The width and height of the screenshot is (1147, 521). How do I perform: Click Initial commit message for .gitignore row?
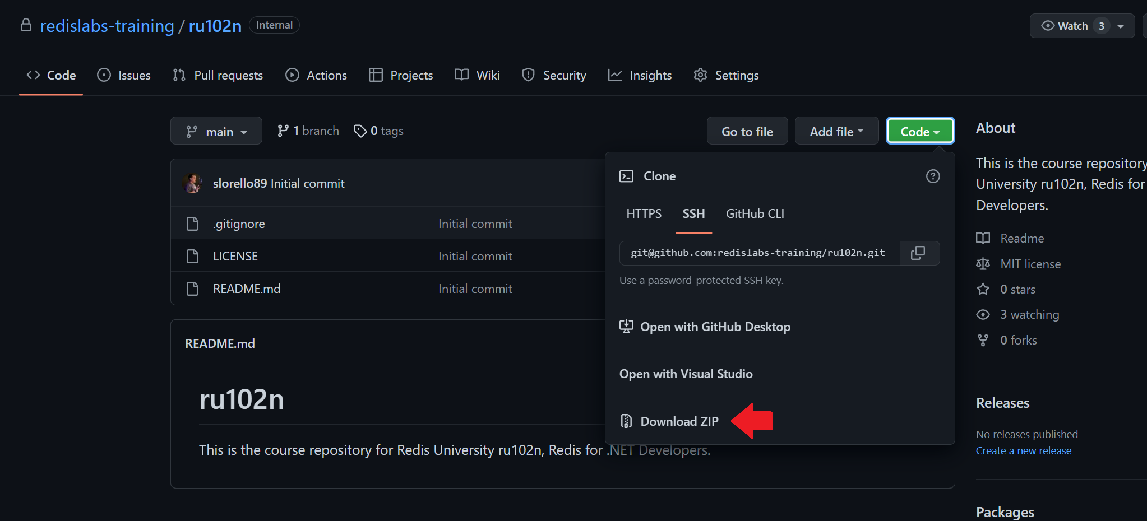475,224
